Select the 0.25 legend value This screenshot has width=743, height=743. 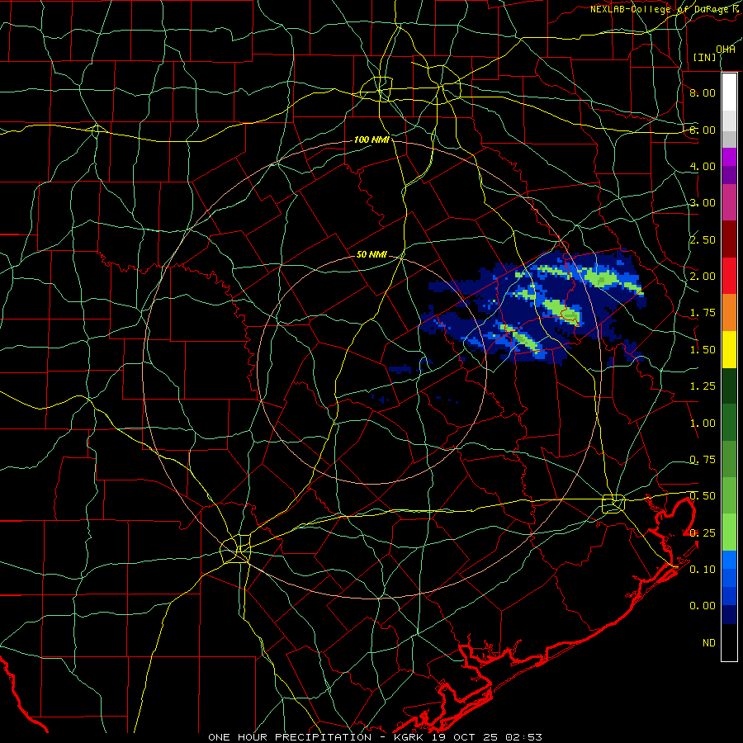point(703,533)
